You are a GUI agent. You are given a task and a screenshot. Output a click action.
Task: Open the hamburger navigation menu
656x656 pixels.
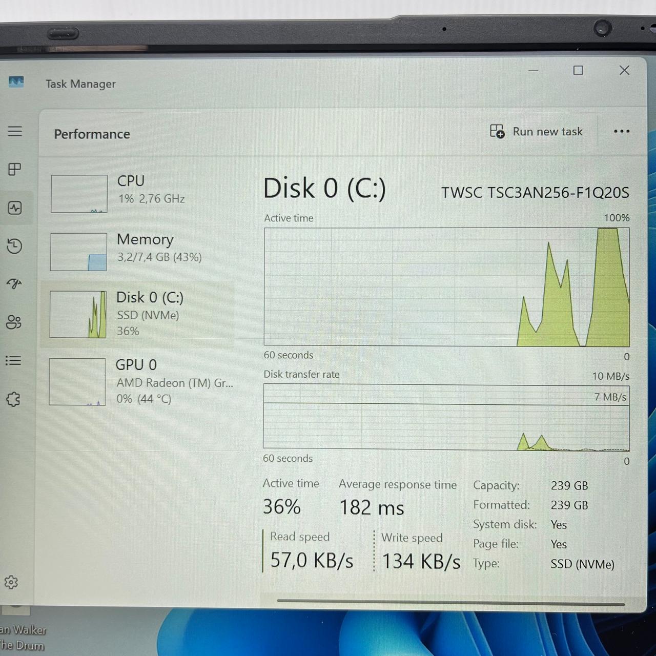[15, 131]
